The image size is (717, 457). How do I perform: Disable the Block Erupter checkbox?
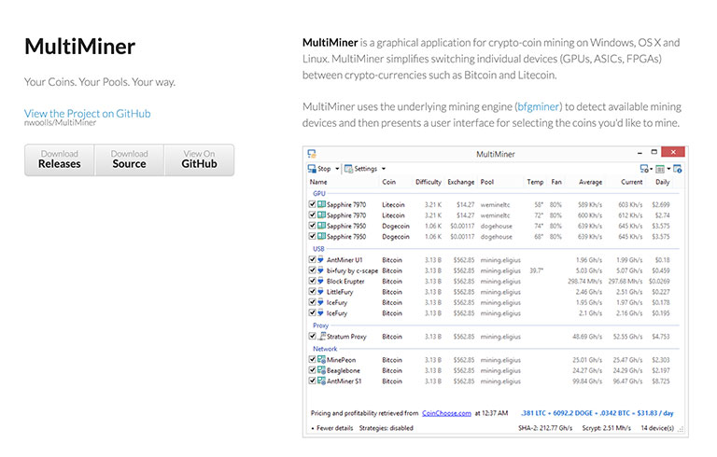(x=313, y=281)
